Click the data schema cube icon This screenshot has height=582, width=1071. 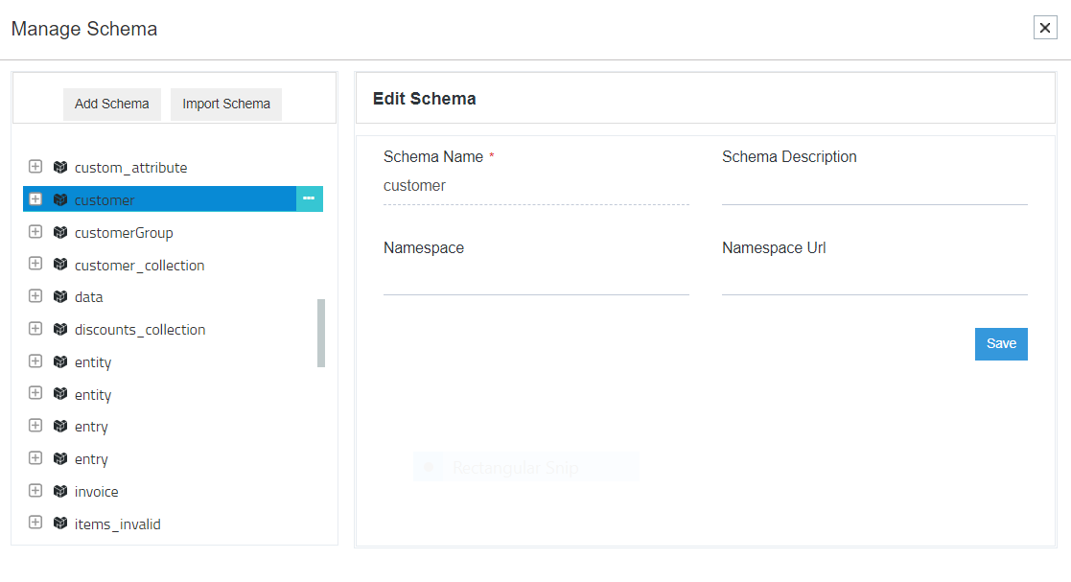click(58, 296)
